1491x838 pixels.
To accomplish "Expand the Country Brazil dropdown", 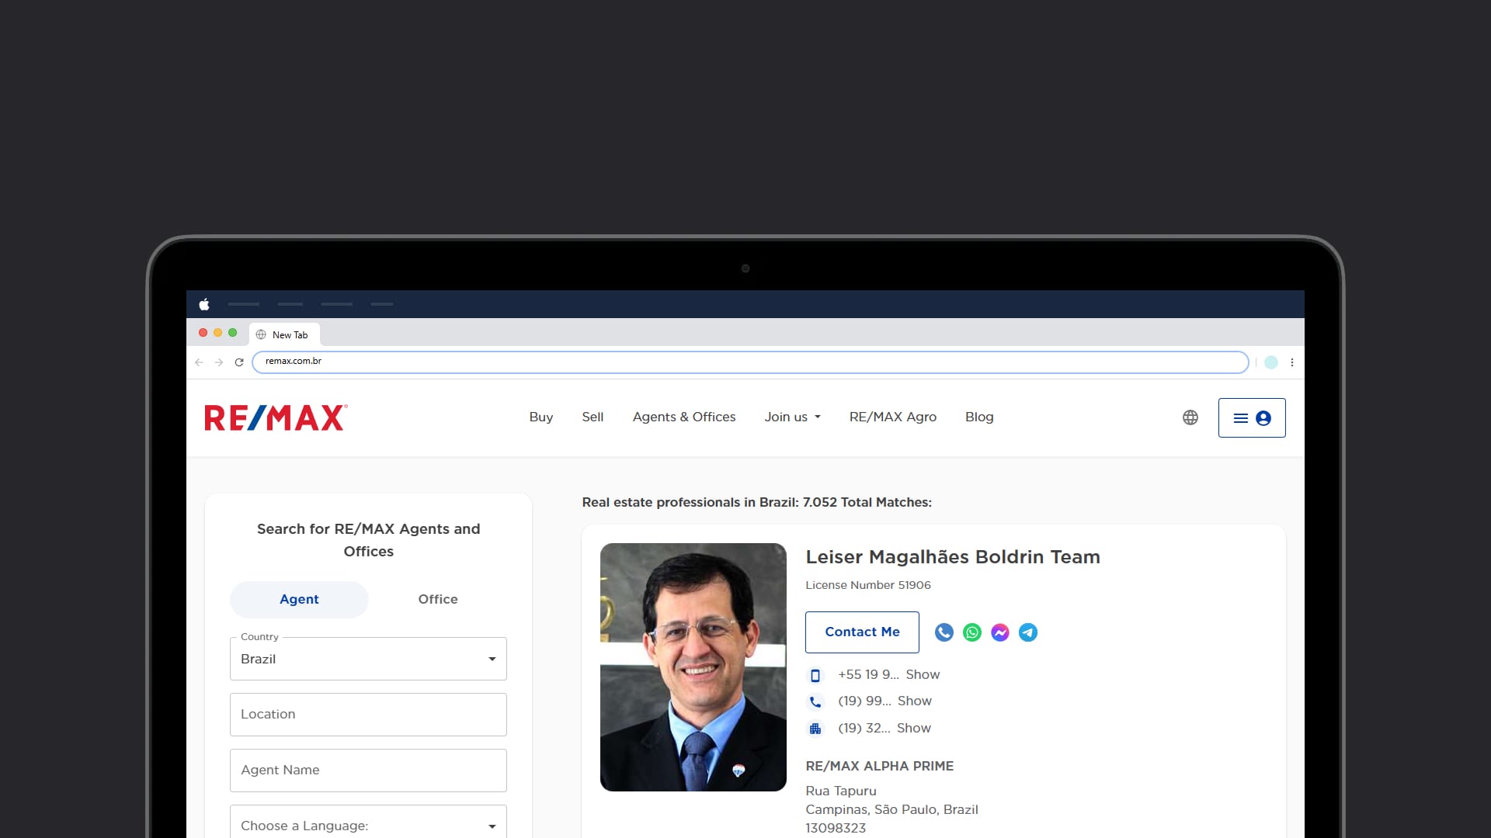I will click(368, 659).
